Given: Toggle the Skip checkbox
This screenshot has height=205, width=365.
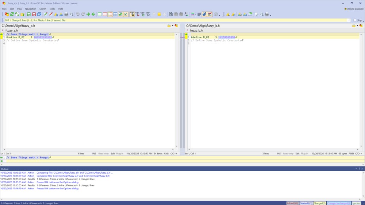Looking at the screenshot, I should (355, 20).
